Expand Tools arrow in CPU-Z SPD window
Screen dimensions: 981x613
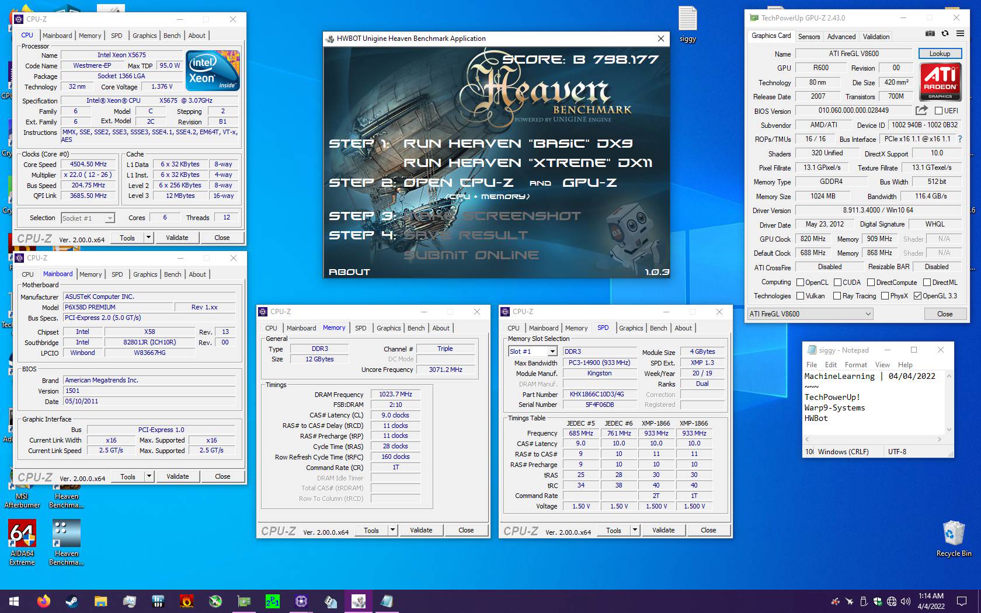[x=635, y=530]
